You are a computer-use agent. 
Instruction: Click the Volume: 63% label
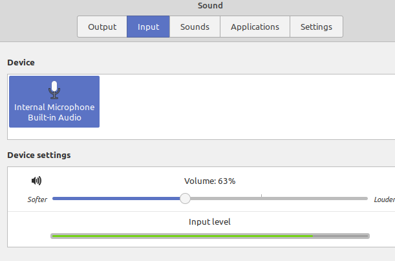coord(209,181)
